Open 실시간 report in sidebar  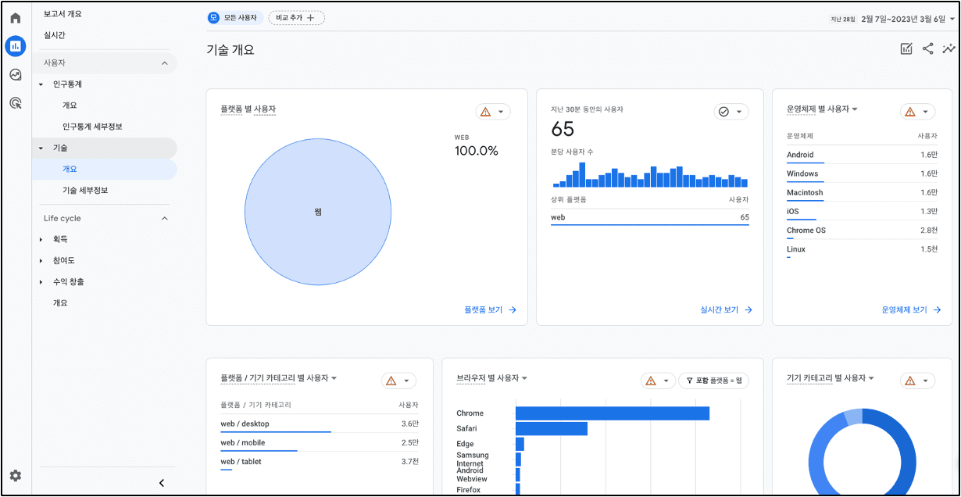click(x=55, y=35)
